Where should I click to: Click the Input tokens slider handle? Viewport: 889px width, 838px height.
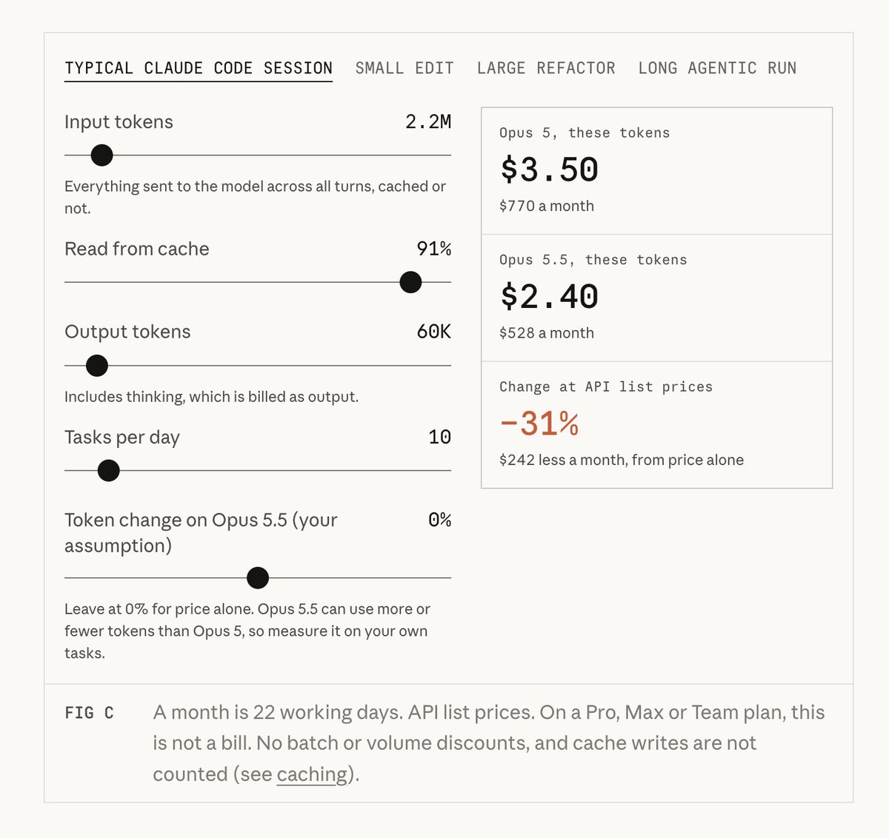(101, 155)
